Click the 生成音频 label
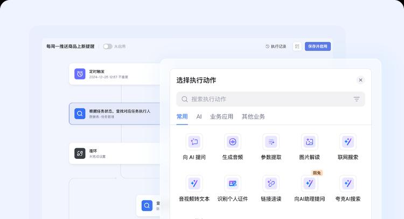 click(232, 157)
